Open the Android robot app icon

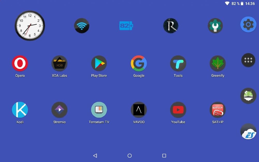point(248,96)
